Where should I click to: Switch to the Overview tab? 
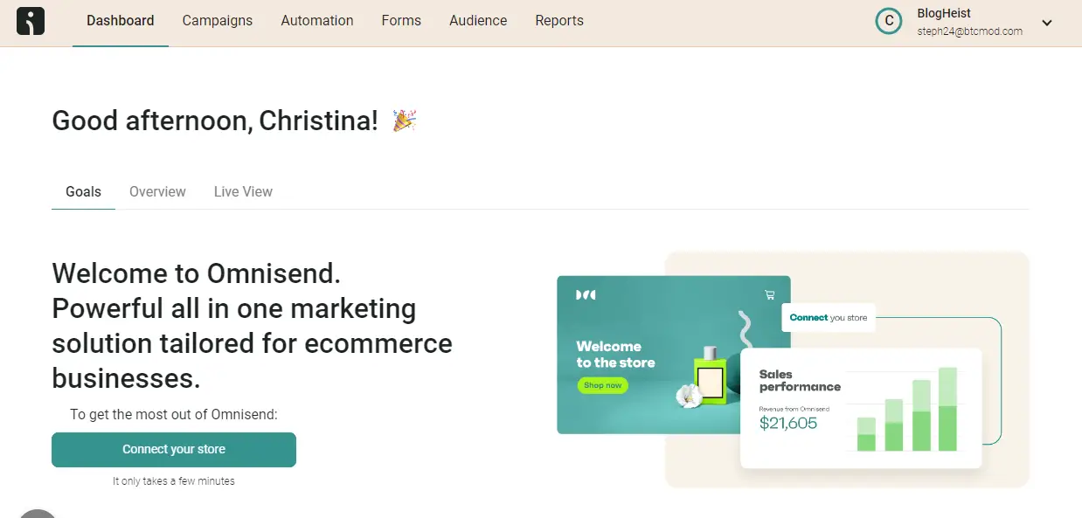pos(157,191)
